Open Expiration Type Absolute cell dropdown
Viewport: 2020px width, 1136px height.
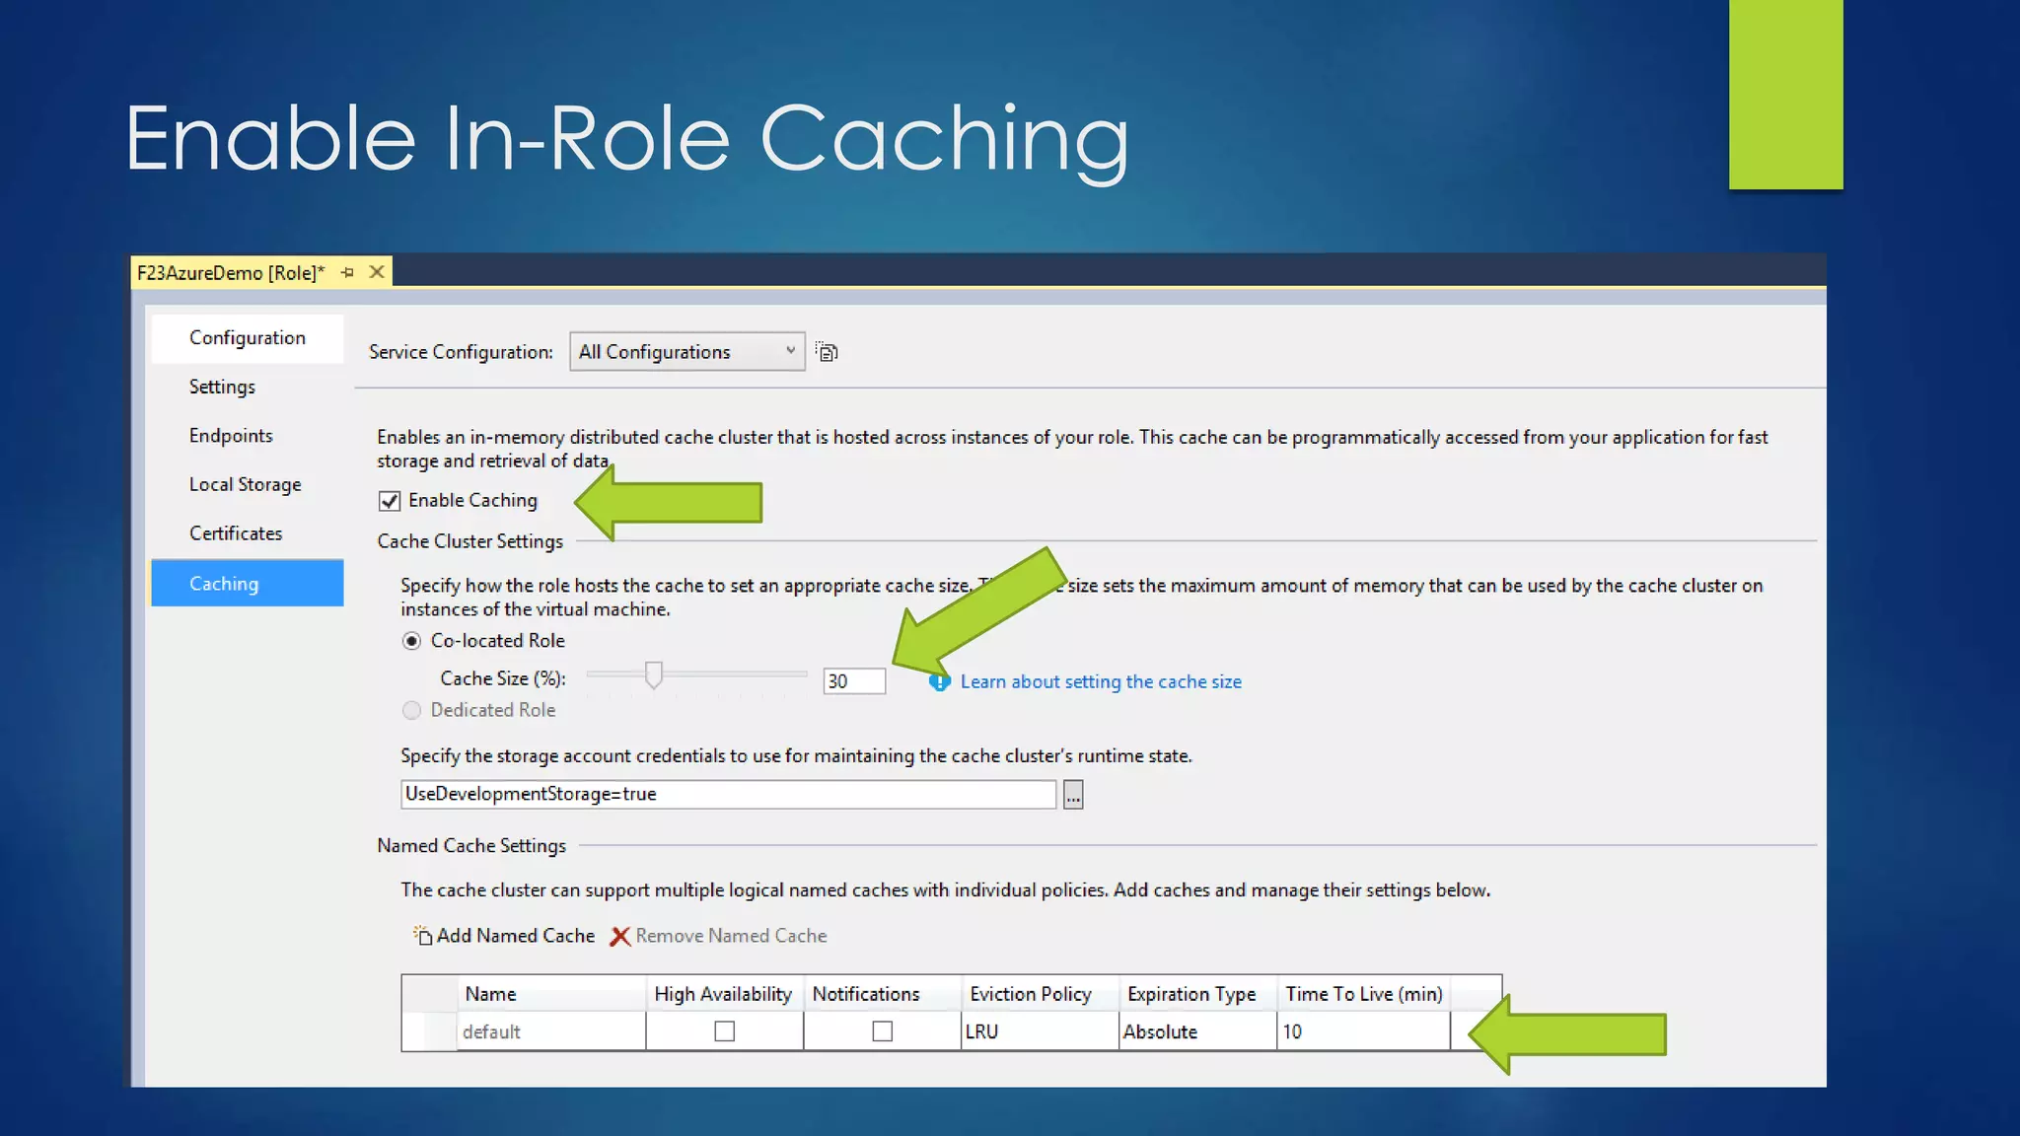pos(1196,1031)
